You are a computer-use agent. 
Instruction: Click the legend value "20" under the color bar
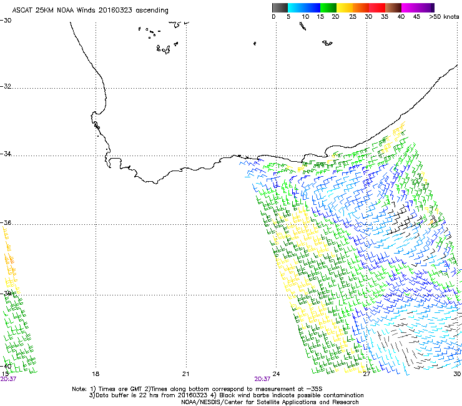pyautogui.click(x=335, y=17)
